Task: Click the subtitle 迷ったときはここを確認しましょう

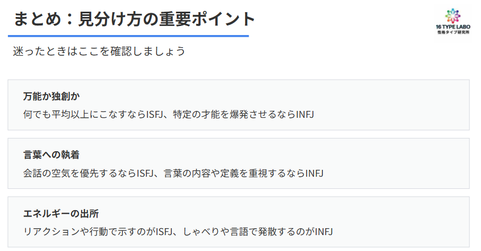Action: pos(99,51)
